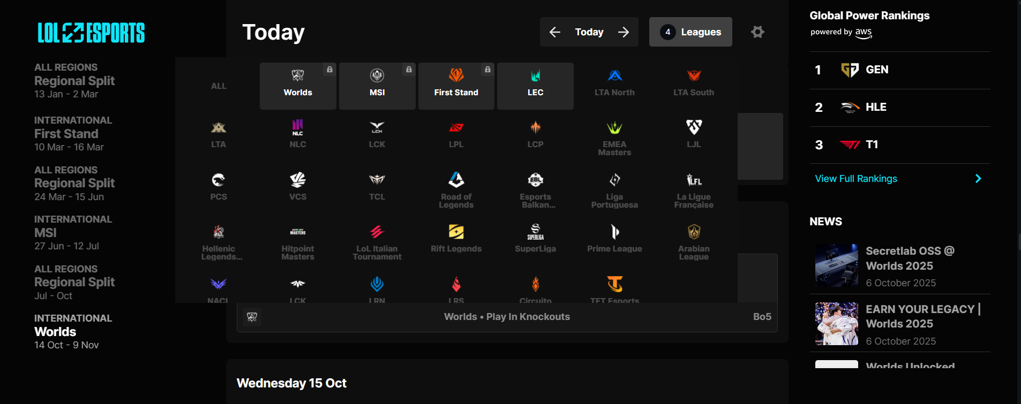Image resolution: width=1021 pixels, height=404 pixels.
Task: Click the Liga Portuguesa icon
Action: [x=614, y=180]
